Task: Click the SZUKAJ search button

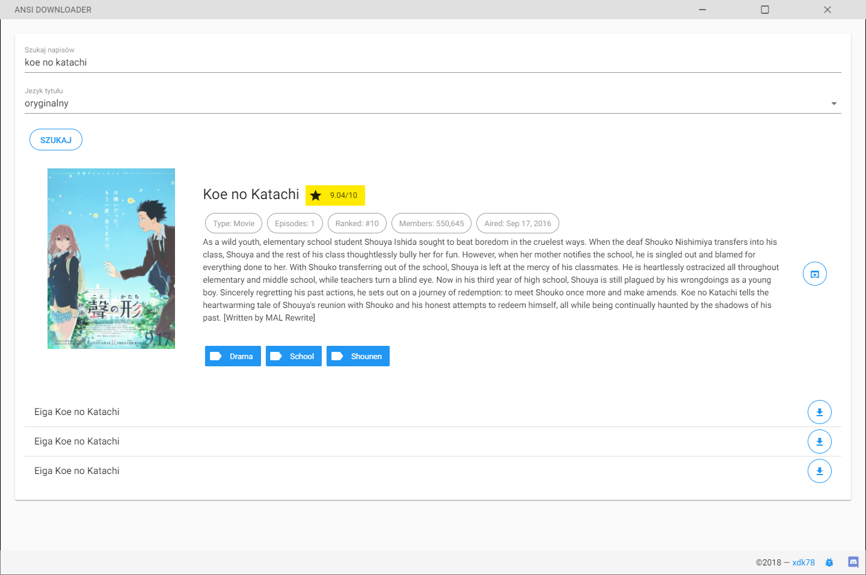Action: coord(56,140)
